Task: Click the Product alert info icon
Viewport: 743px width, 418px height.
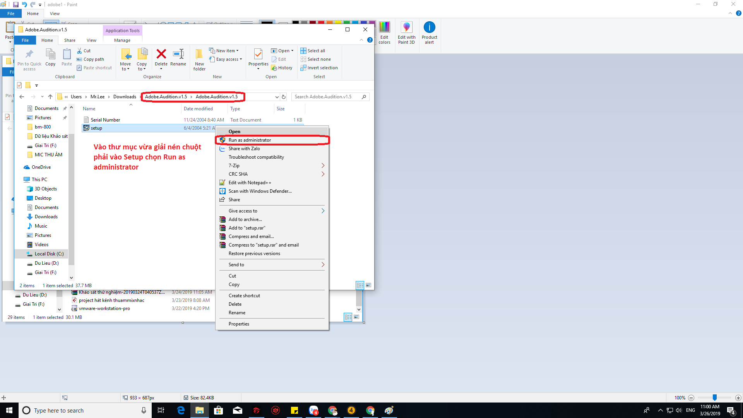Action: coord(429,27)
